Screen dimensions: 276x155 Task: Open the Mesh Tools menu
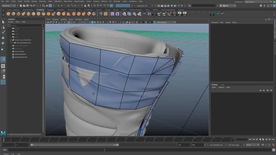click(68, 1)
